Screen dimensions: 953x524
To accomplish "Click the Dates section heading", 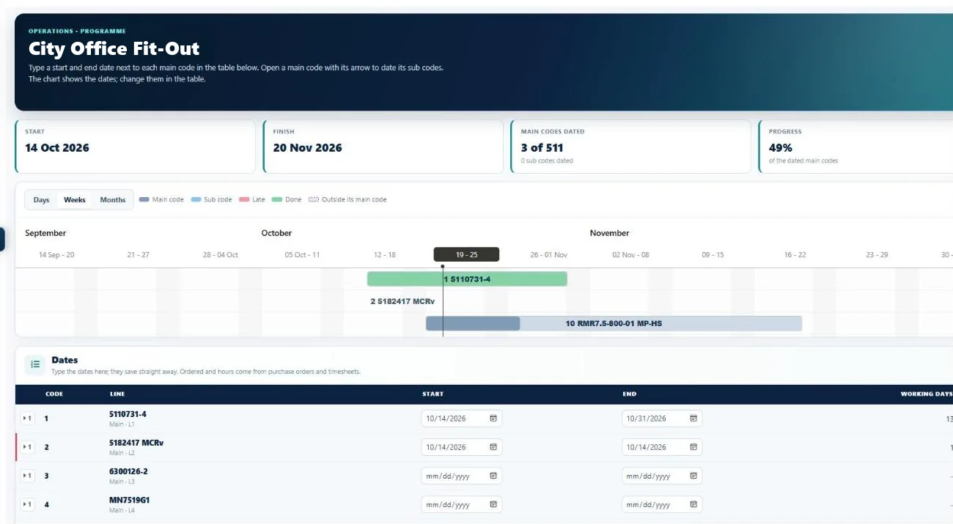I will click(65, 360).
